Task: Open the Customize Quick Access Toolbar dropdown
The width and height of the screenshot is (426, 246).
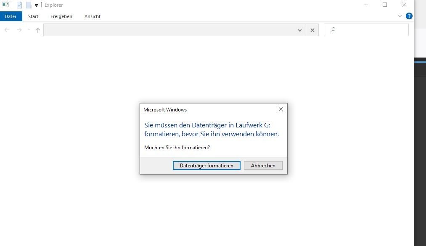Action: click(x=36, y=5)
